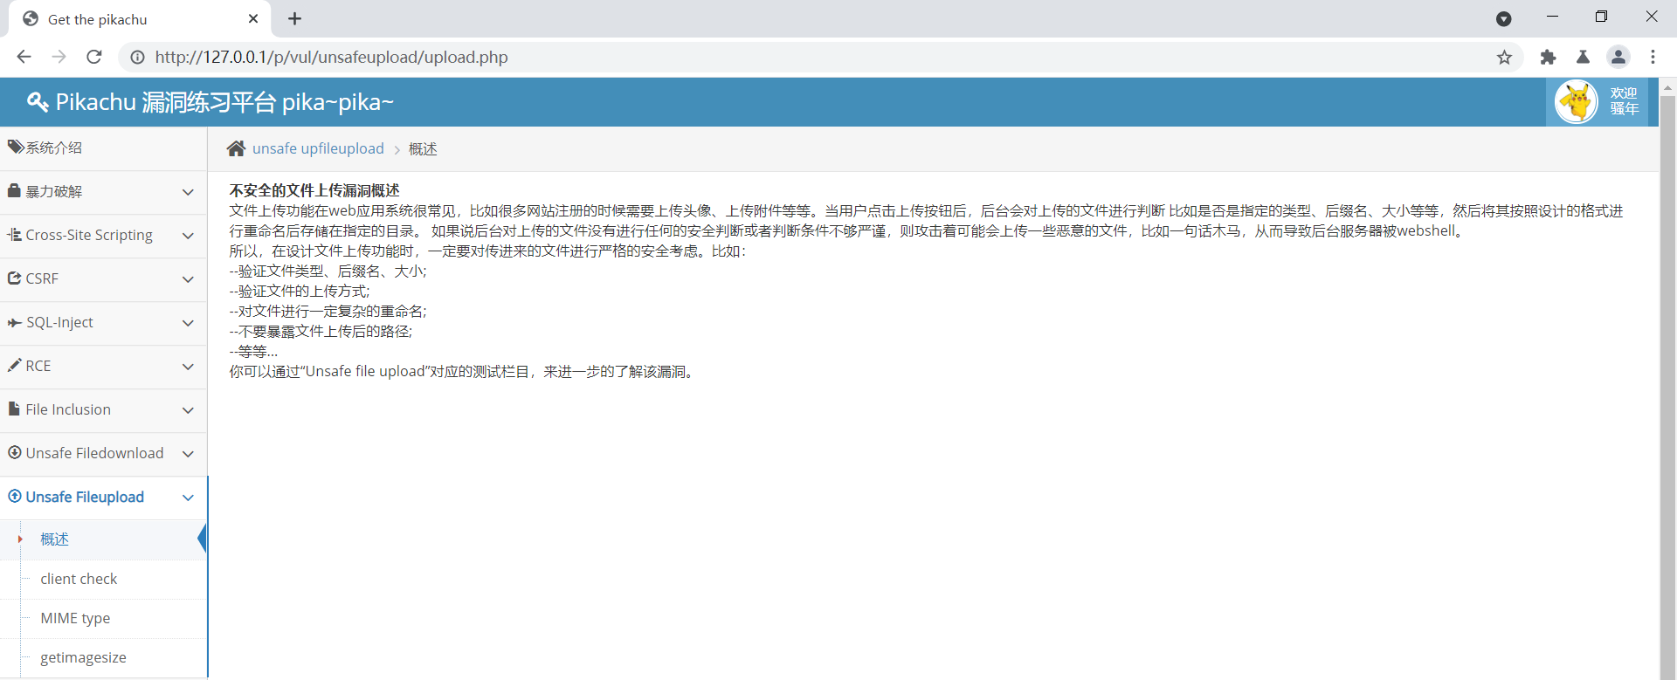
Task: Expand the File Inclusion chevron
Action: (188, 410)
